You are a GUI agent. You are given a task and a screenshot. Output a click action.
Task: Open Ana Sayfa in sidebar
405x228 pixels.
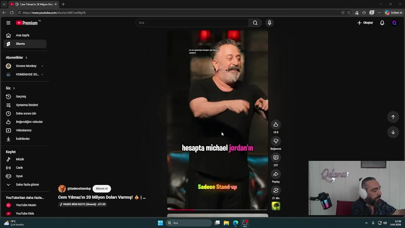click(x=25, y=35)
